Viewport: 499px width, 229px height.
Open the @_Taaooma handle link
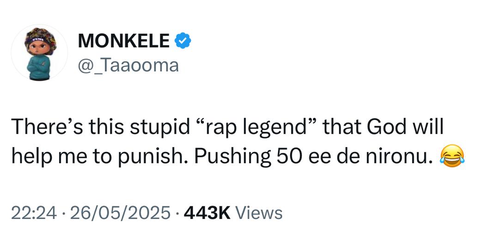(x=128, y=65)
